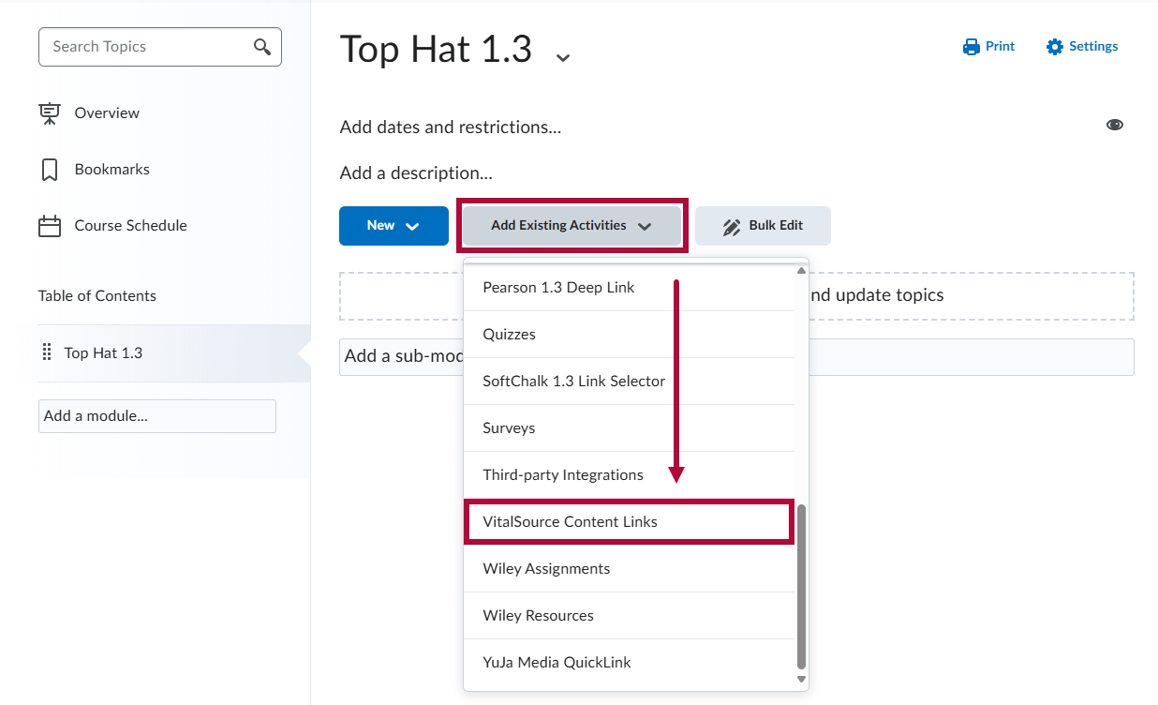This screenshot has width=1158, height=705.
Task: Choose Surveys from the menu
Action: click(x=630, y=428)
